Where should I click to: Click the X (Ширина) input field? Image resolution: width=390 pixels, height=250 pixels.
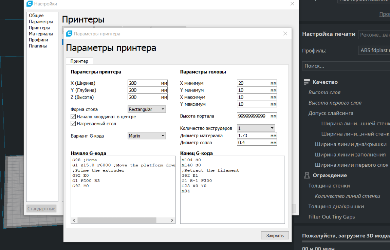pos(144,83)
